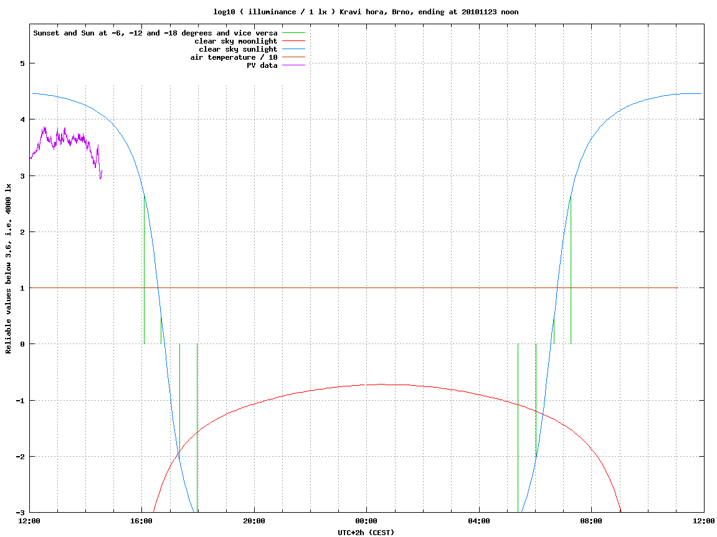The width and height of the screenshot is (717, 537).
Task: Click the horizontal orange air temperature line
Action: coord(353,287)
